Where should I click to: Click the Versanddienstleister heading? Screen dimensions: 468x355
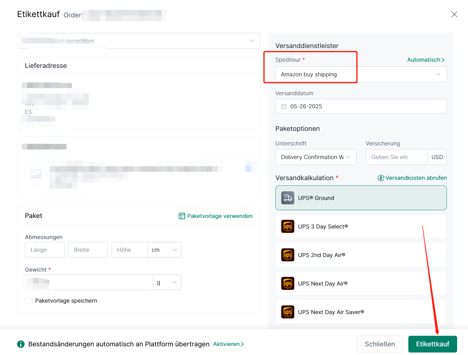point(307,46)
